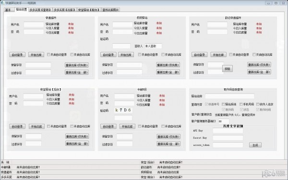Viewport: 288px width, 180px height.
Task: Click the 生成 button
Action: [255, 145]
